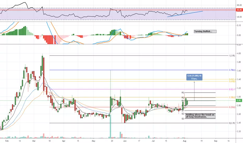Click the 2.40 price scale label
The height and width of the screenshot is (143, 243).
239,123
